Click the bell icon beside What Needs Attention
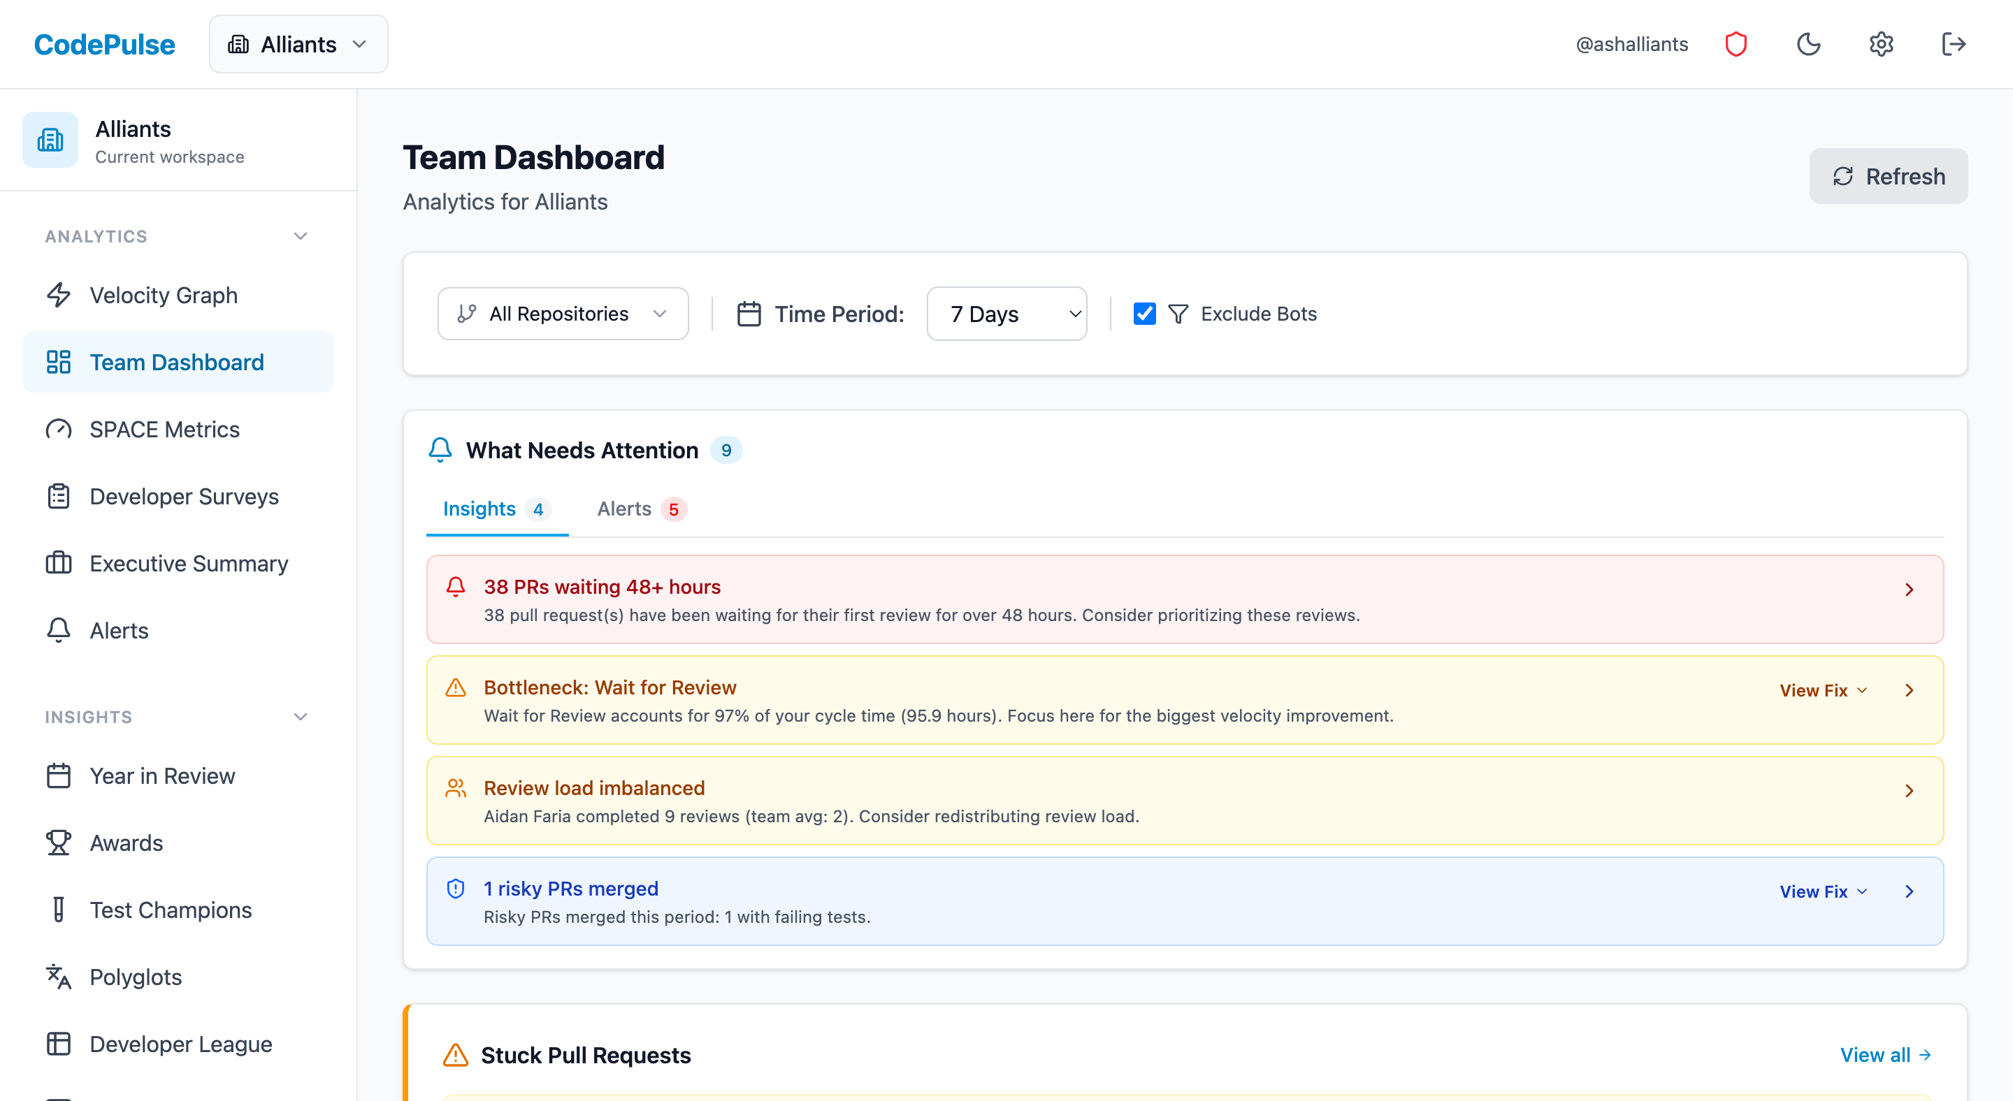This screenshot has height=1101, width=2013. click(440, 450)
